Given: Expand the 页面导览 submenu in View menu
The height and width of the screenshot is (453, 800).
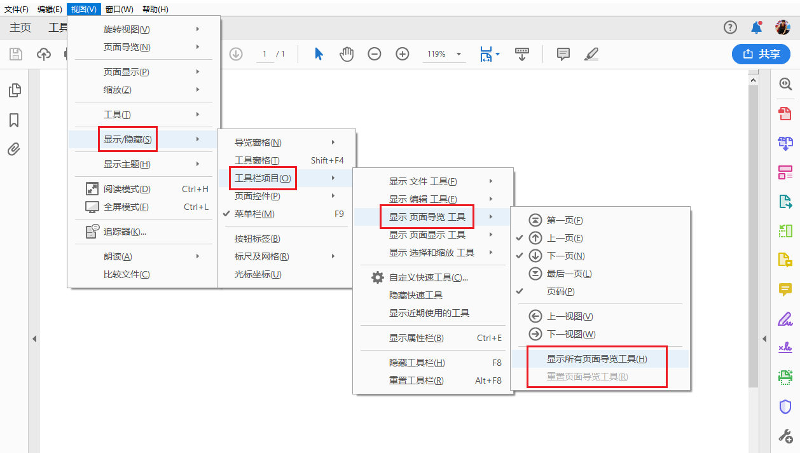Looking at the screenshot, I should pyautogui.click(x=144, y=47).
